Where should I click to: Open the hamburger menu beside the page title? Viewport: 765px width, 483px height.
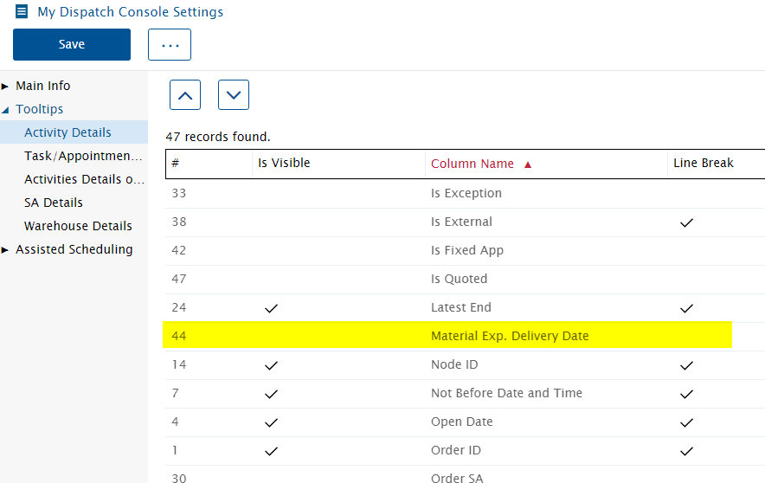click(22, 11)
